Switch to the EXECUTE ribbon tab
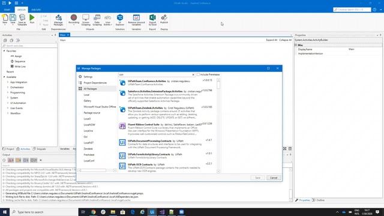This screenshot has width=384, height=216. click(36, 10)
